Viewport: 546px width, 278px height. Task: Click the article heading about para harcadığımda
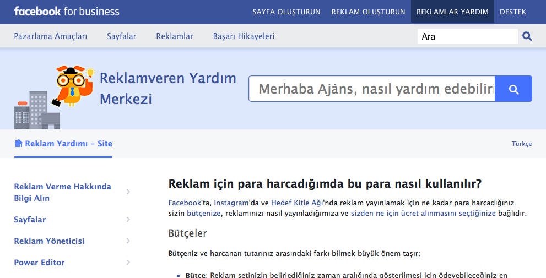point(325,184)
